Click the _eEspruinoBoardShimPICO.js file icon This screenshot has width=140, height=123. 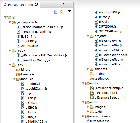(19, 27)
